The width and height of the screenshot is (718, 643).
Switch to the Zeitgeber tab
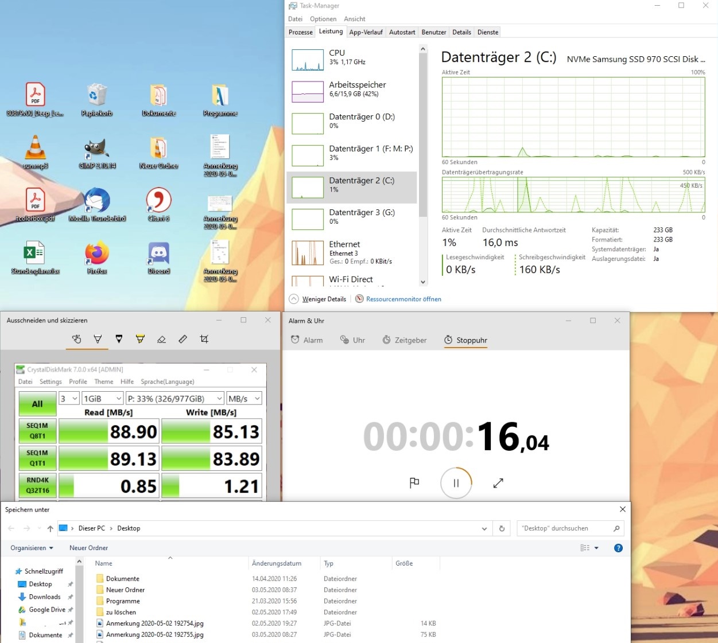[x=405, y=340]
